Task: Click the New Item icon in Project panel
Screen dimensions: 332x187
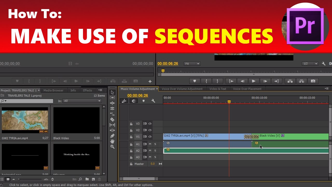Action: [x=93, y=179]
